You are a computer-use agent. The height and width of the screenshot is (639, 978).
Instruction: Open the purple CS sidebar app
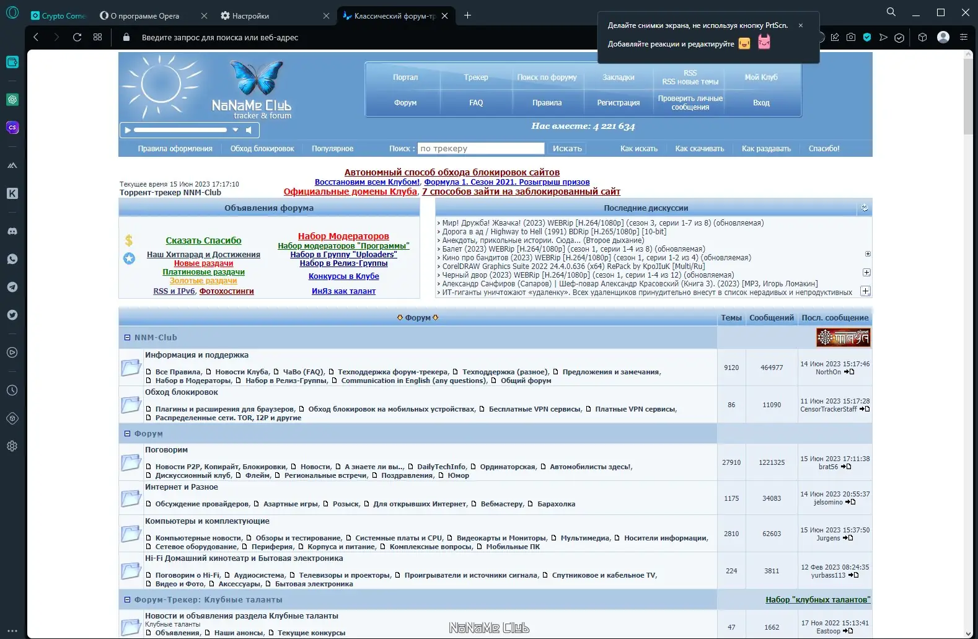(x=12, y=128)
